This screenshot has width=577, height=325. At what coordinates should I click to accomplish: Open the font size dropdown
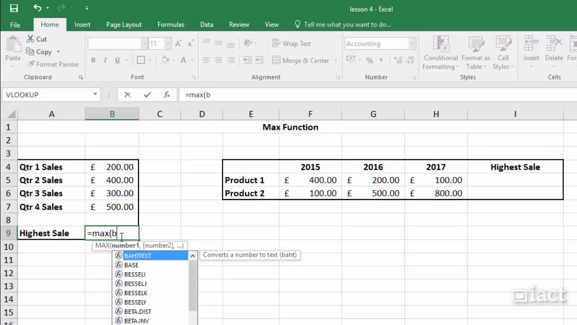pos(168,44)
